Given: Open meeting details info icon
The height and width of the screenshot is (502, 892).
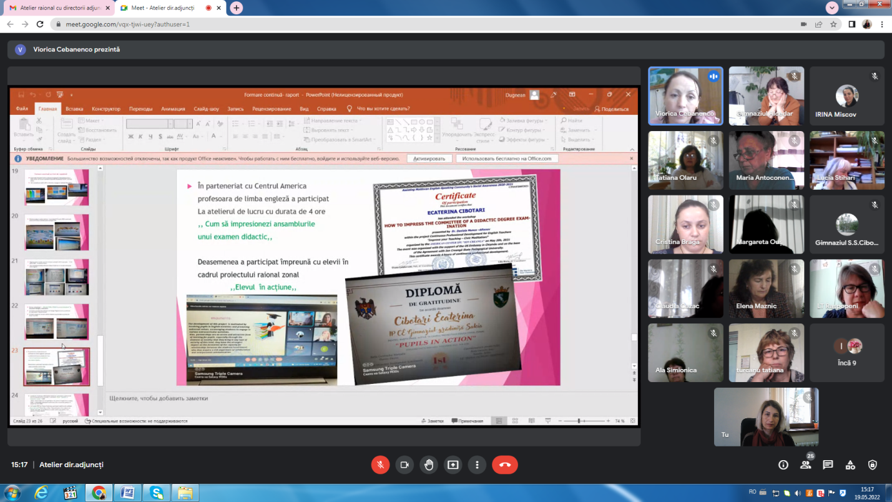Looking at the screenshot, I should coord(783,465).
